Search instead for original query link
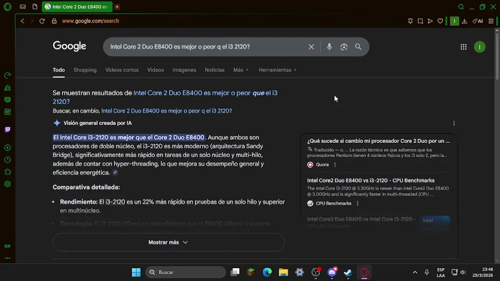 tap(166, 111)
